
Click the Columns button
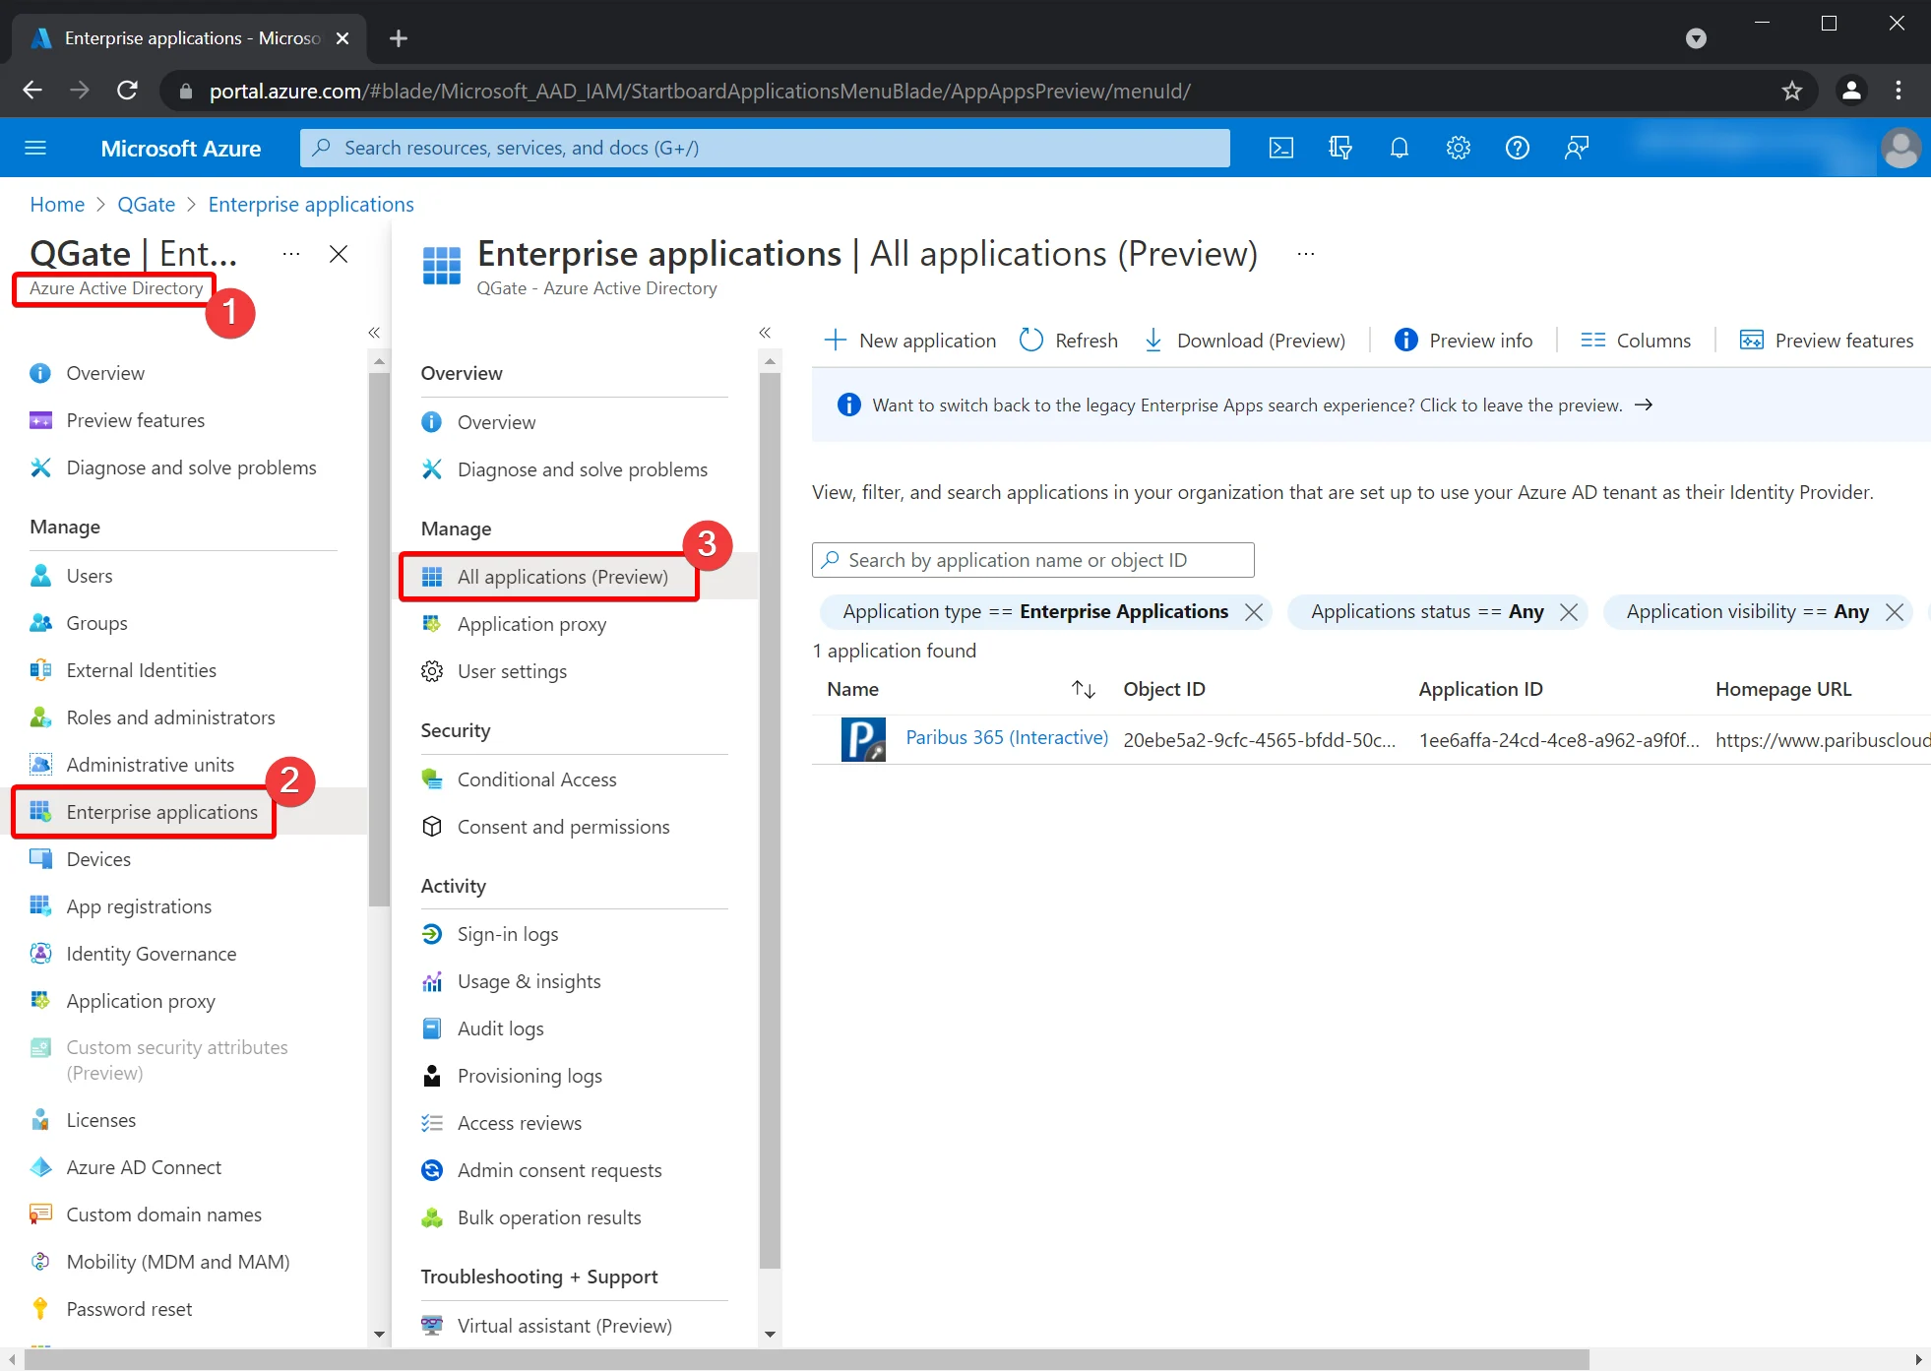(1636, 341)
